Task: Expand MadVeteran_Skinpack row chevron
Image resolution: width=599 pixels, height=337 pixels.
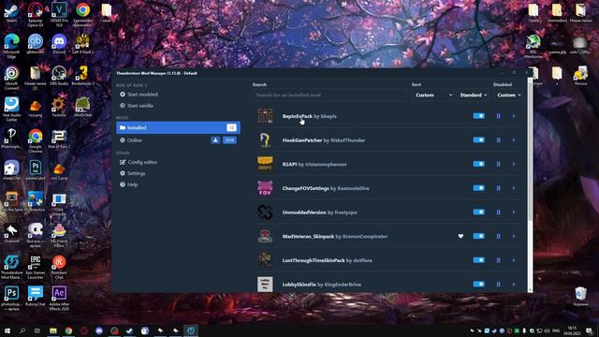Action: (x=514, y=236)
